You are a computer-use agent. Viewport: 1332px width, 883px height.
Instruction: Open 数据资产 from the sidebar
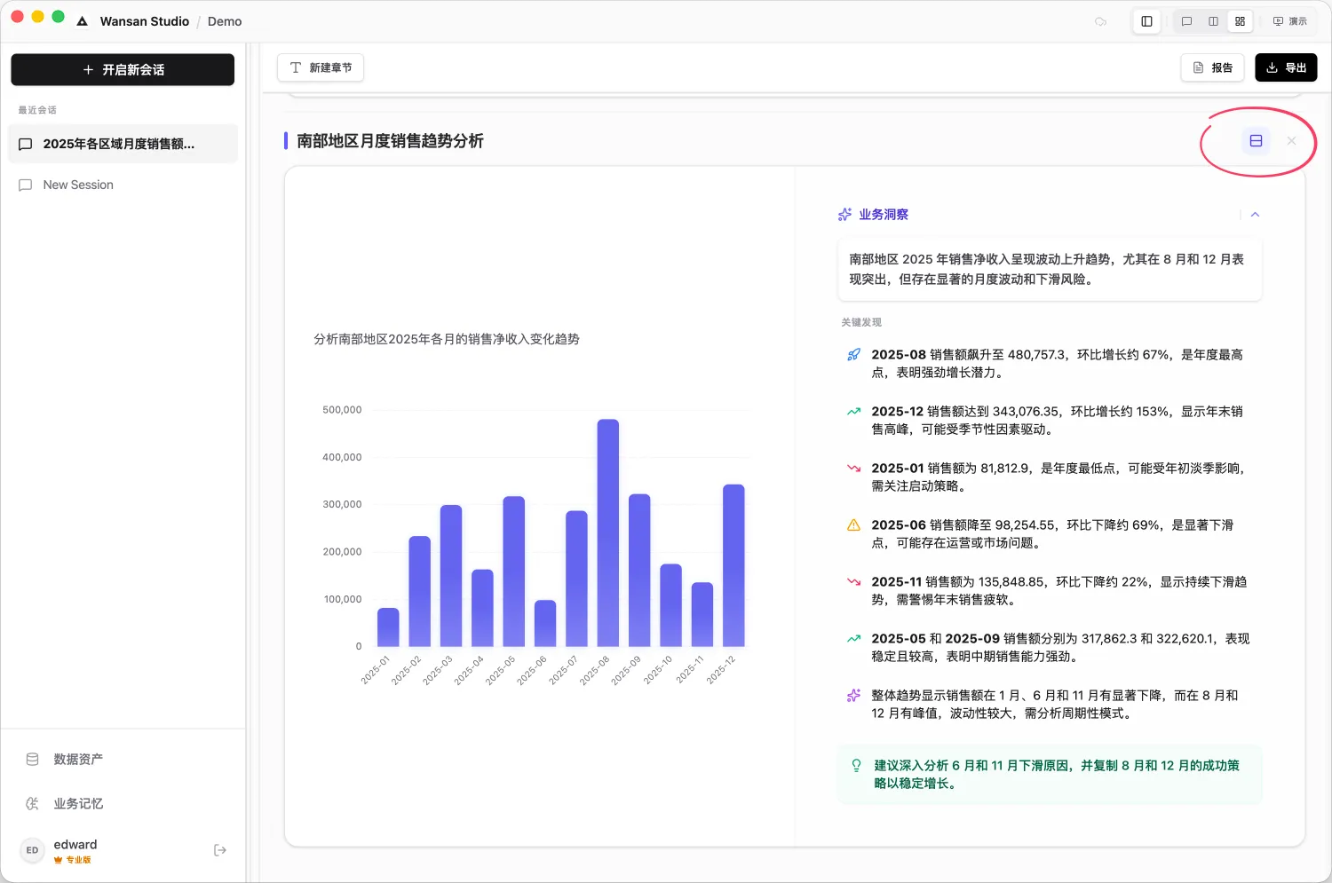coord(77,759)
